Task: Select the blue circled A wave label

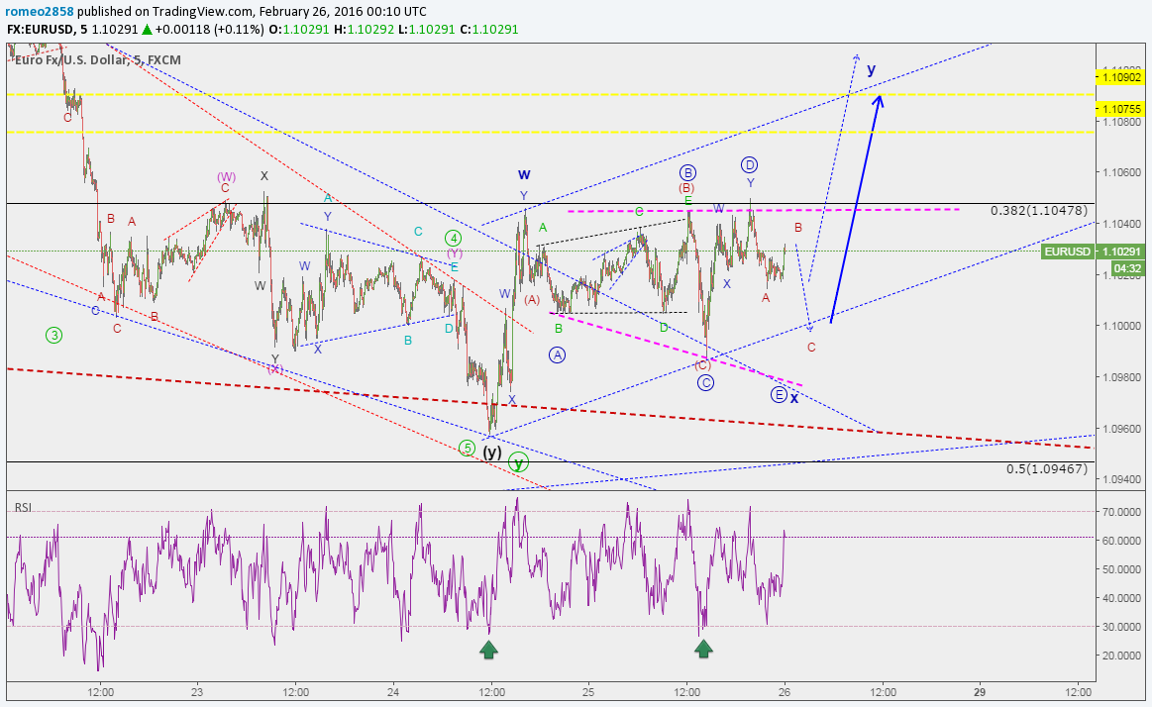Action: tap(557, 355)
